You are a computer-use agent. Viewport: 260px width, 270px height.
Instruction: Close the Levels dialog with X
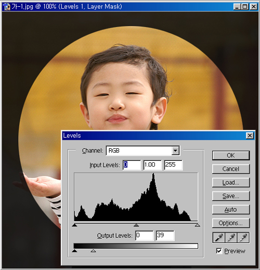[x=250, y=135]
